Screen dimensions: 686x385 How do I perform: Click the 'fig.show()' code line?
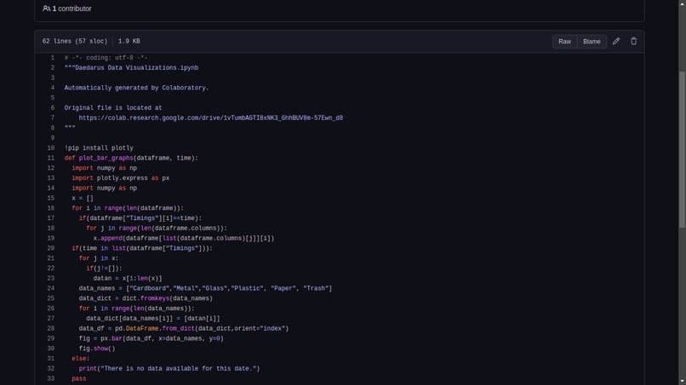(97, 348)
